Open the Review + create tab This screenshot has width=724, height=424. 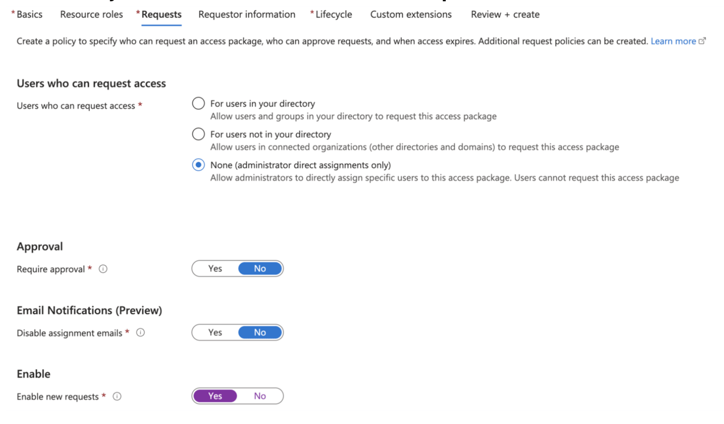tap(504, 14)
